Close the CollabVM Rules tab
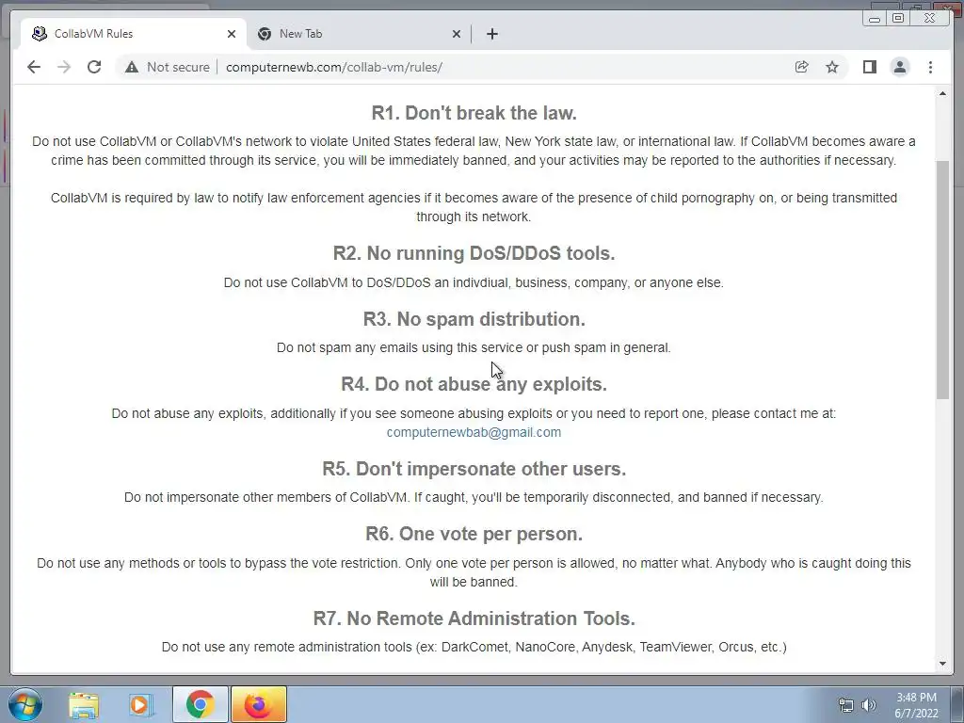The width and height of the screenshot is (964, 723). pos(232,34)
